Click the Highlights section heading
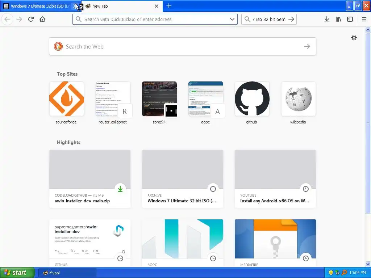 (x=68, y=142)
